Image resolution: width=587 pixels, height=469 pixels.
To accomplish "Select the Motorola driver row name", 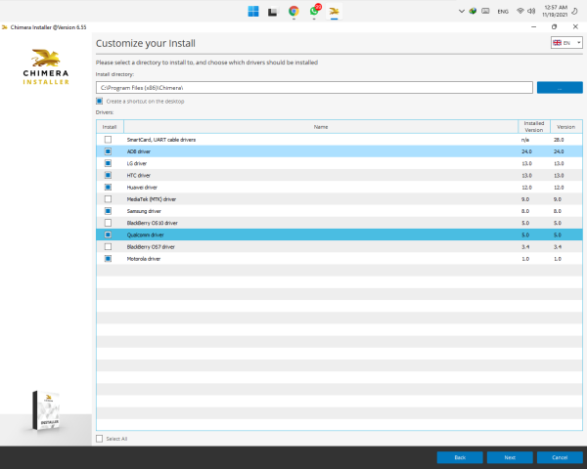I will click(144, 259).
